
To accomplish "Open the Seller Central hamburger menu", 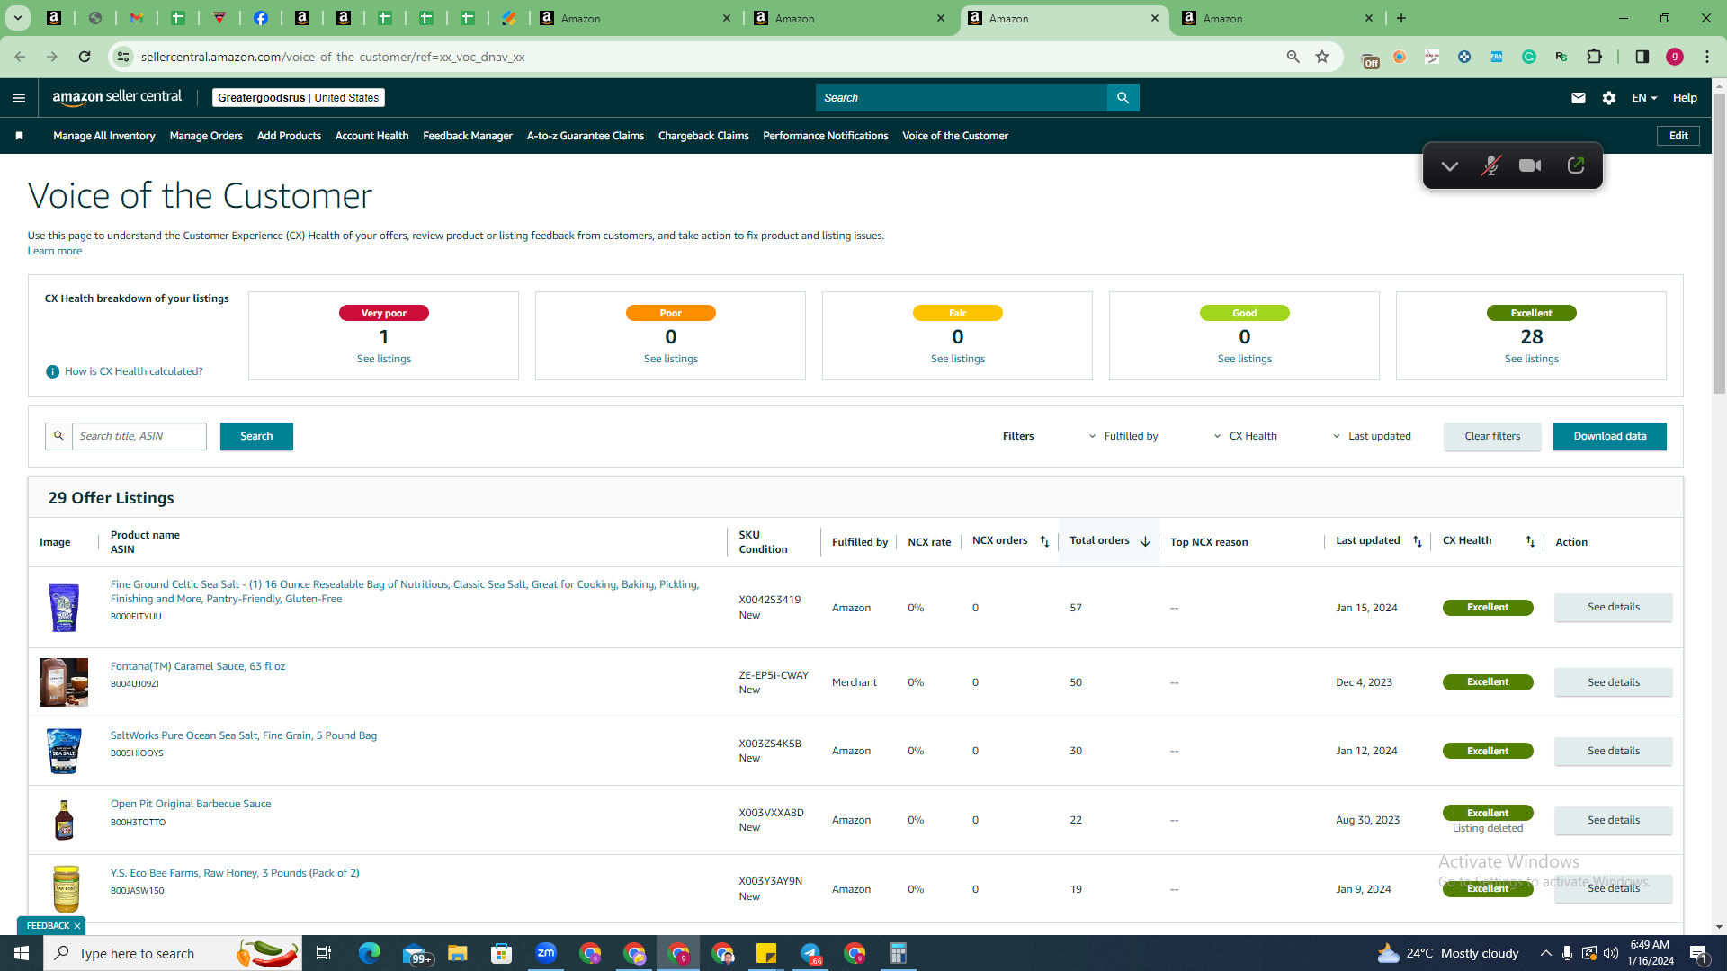I will pyautogui.click(x=19, y=98).
